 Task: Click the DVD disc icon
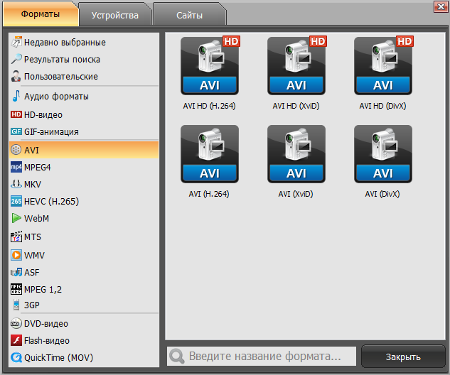click(x=16, y=323)
